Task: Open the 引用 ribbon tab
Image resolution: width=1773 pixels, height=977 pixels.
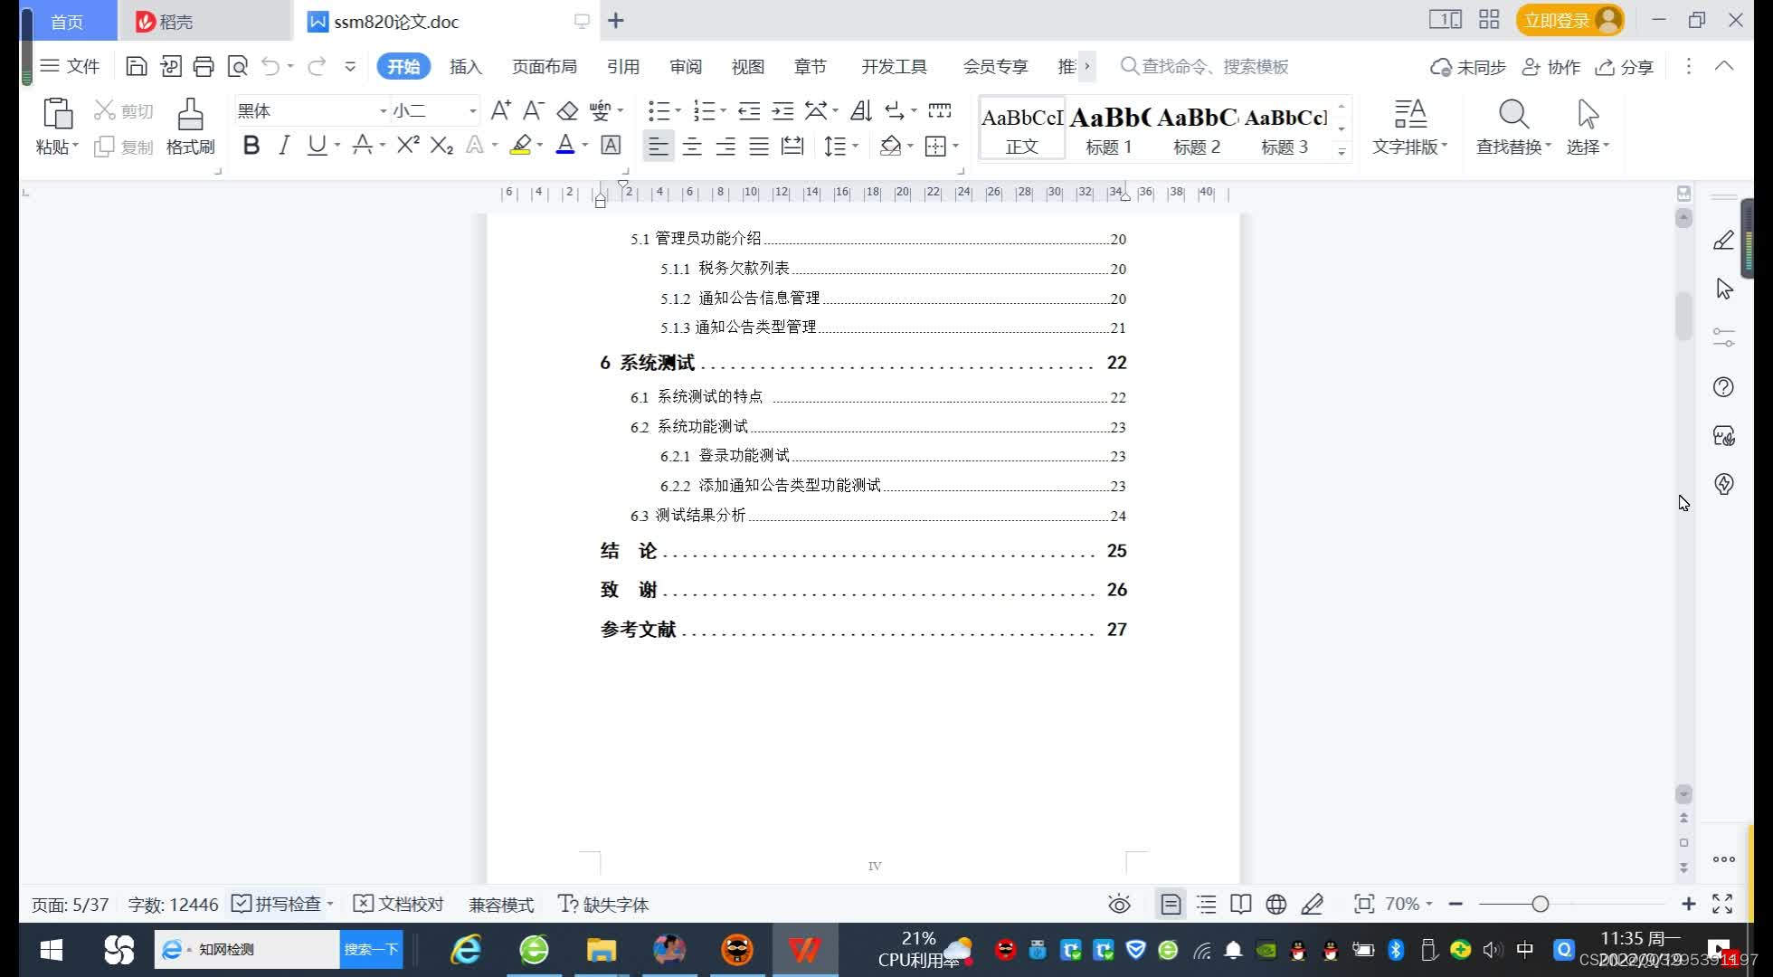Action: [x=622, y=66]
